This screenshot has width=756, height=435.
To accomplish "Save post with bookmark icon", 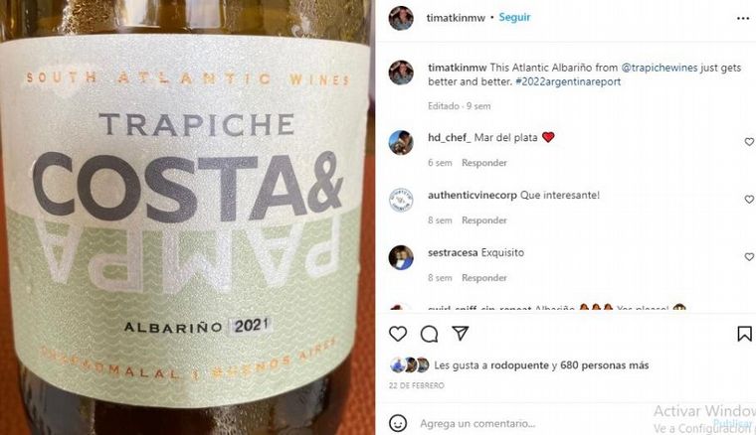I will 744,334.
